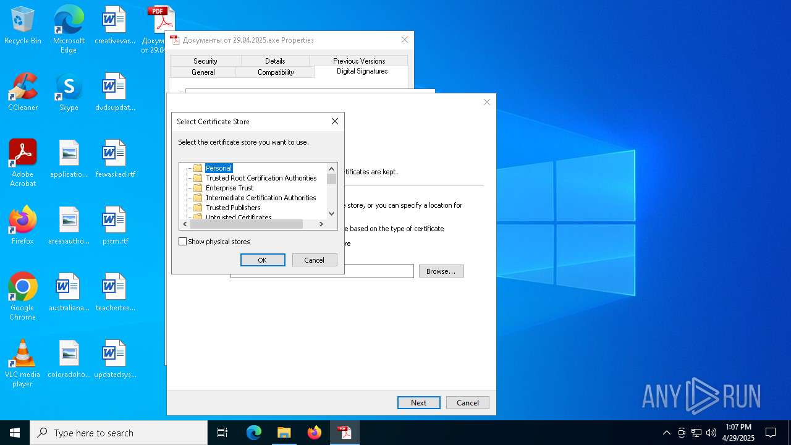Screen dimensions: 791x445
Task: Select Intermediate Certification Authorities store
Action: (261, 198)
